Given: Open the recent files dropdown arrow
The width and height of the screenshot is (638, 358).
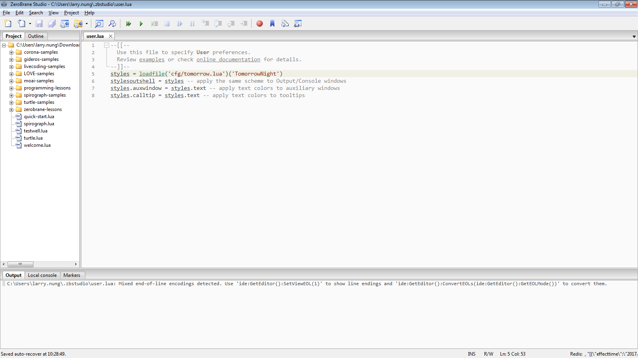Looking at the screenshot, I should 30,23.
